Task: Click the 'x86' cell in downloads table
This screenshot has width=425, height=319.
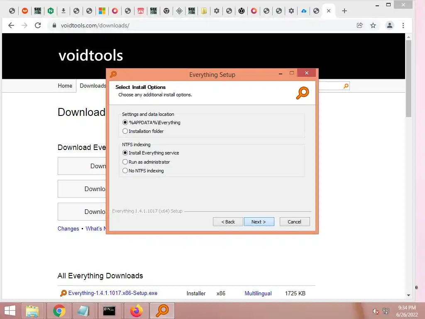Action: tap(221, 293)
